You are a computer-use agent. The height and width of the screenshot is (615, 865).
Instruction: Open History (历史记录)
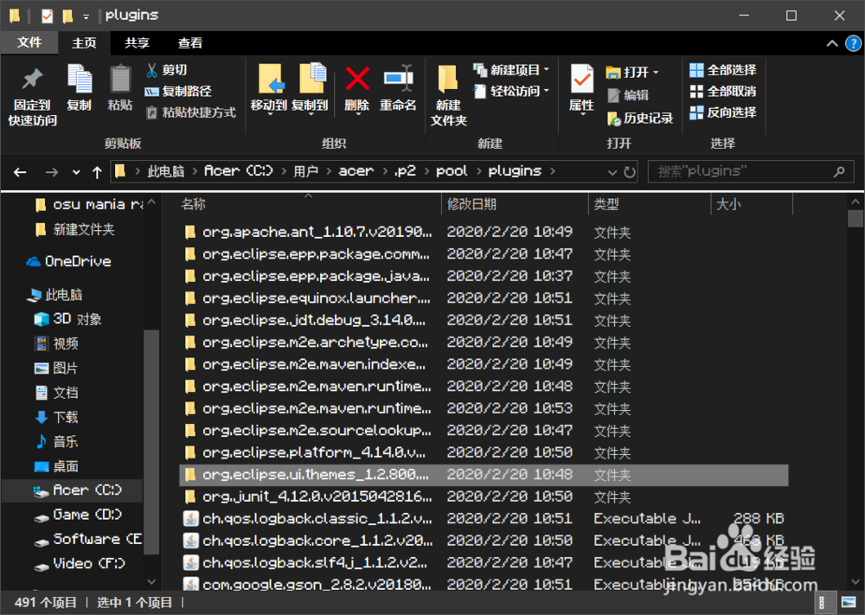click(x=640, y=118)
